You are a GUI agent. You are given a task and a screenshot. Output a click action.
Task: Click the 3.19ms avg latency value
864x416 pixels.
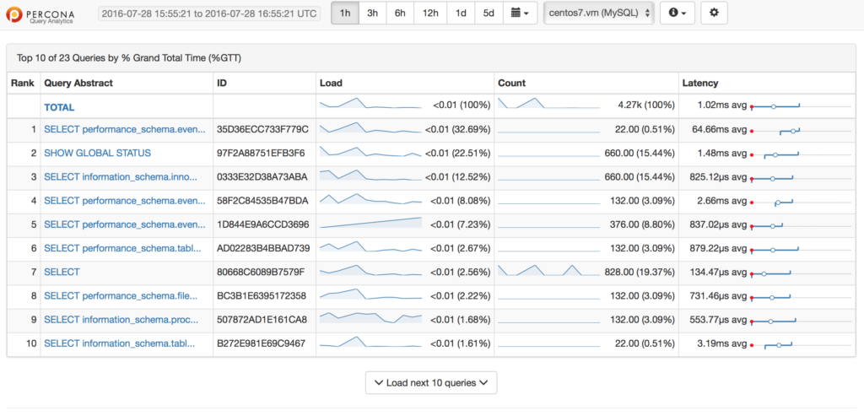pos(722,343)
